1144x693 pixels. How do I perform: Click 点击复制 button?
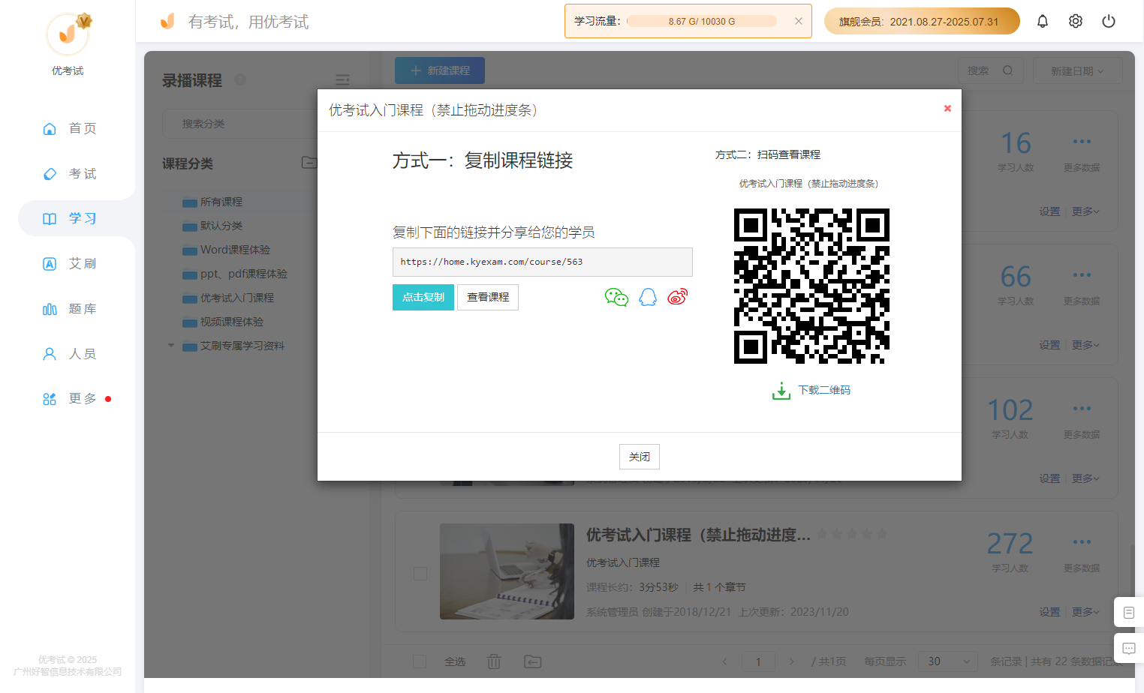423,297
